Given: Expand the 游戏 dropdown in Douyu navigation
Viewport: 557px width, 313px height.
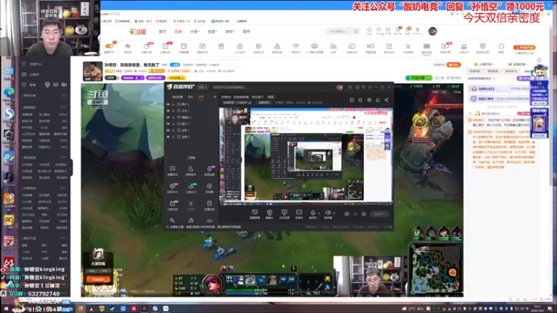Looking at the screenshot, I should [x=230, y=31].
